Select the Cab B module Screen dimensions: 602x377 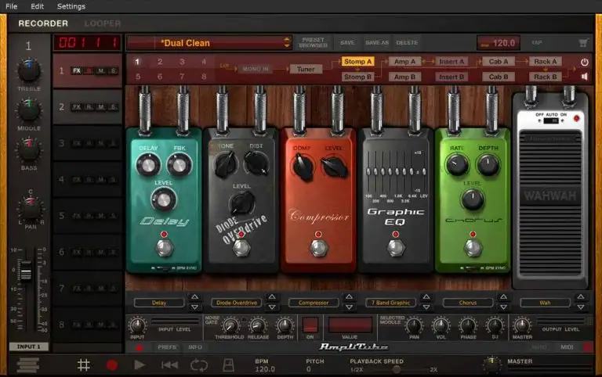pos(499,77)
